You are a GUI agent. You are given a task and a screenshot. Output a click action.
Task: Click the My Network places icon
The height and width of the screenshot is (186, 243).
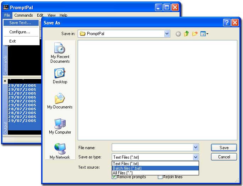pyautogui.click(x=60, y=151)
